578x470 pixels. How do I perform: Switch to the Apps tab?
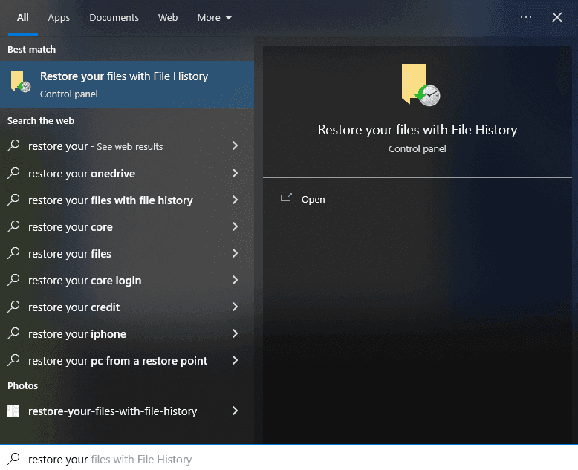59,17
